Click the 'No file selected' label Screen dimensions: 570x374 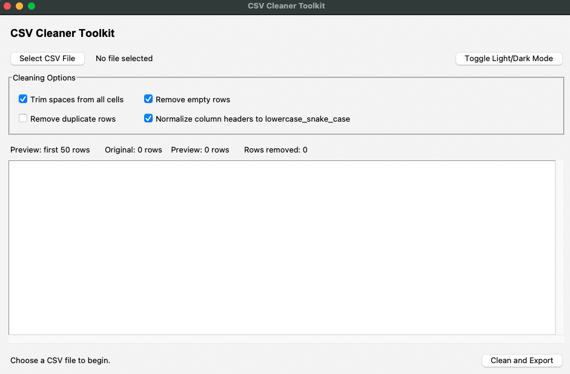(124, 59)
